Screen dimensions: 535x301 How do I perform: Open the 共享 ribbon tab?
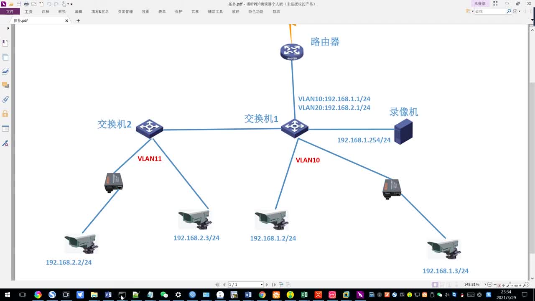point(195,12)
